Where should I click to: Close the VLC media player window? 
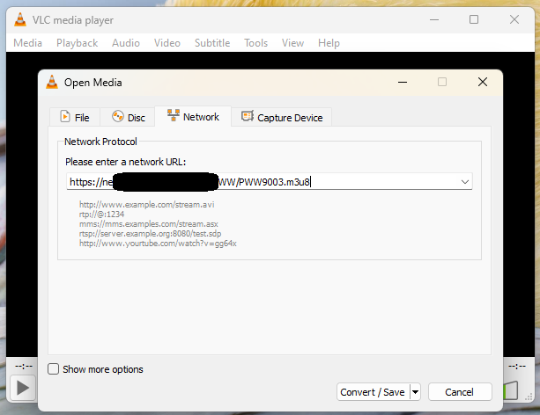(514, 19)
